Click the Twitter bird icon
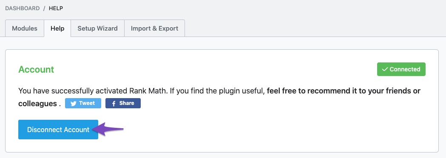This screenshot has height=158, width=446. click(74, 104)
